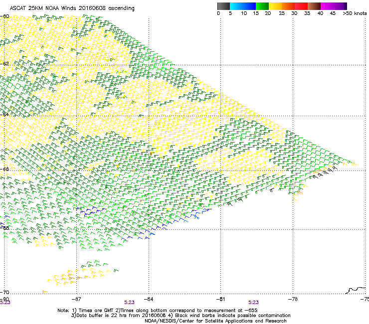Click the gray 0-5 knots legend color

point(223,6)
